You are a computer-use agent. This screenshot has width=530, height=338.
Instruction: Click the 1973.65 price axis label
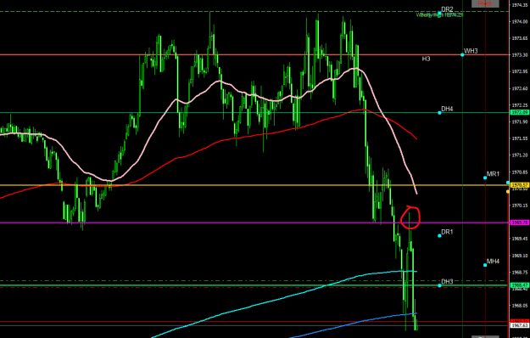(x=520, y=38)
